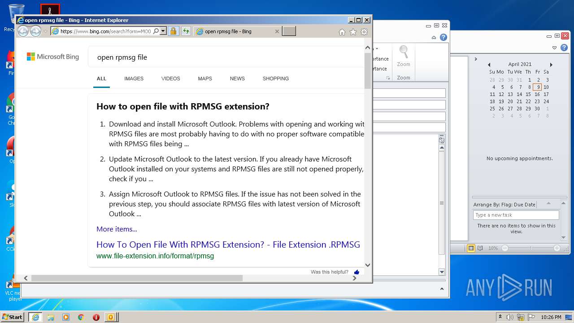Open the Windows Start menu

pos(13,317)
